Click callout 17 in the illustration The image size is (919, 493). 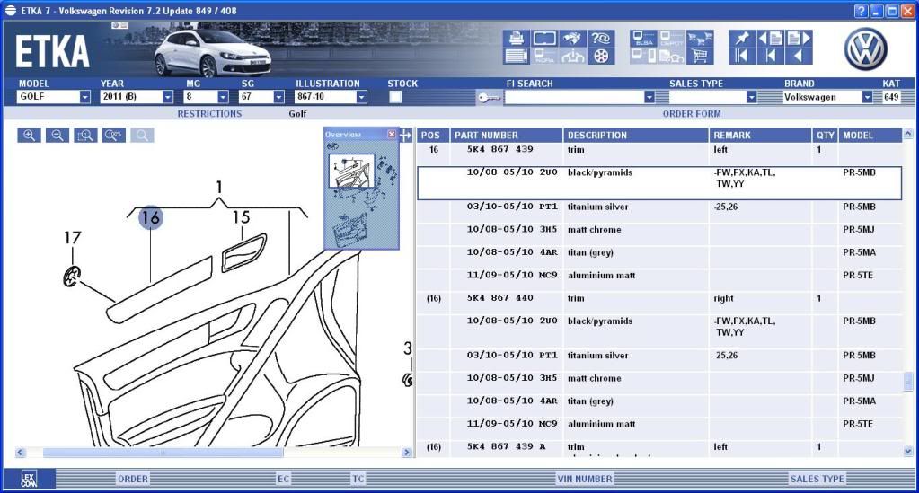(x=72, y=237)
